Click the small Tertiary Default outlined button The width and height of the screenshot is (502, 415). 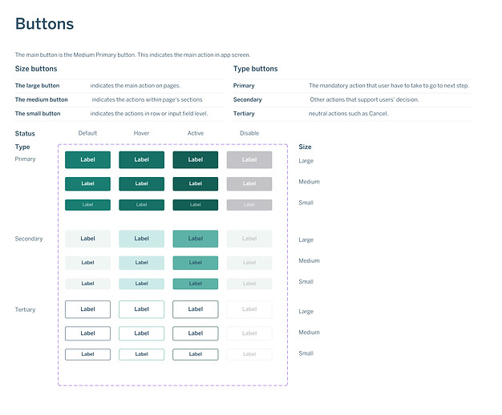pos(87,355)
